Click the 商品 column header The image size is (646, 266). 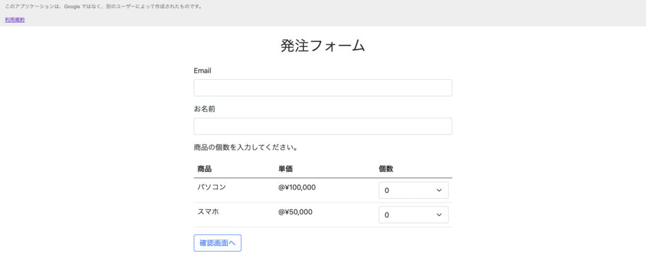click(x=204, y=169)
